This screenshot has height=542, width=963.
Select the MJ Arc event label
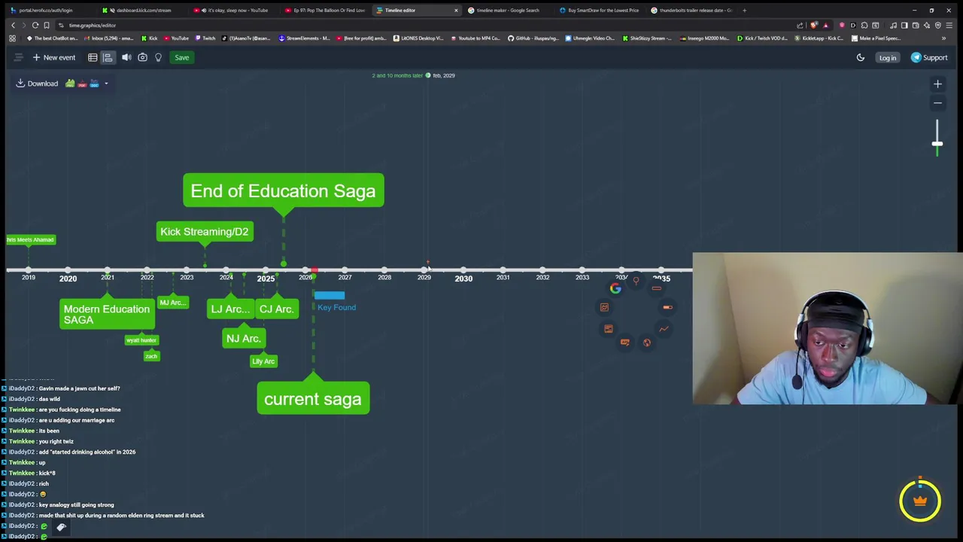pos(172,303)
